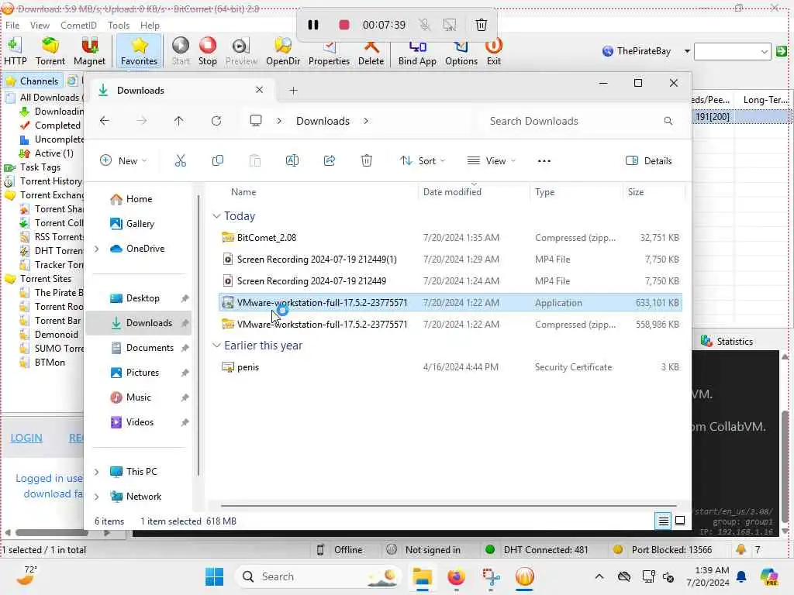Collapse the Earlier this year group
The height and width of the screenshot is (595, 794).
click(x=216, y=346)
